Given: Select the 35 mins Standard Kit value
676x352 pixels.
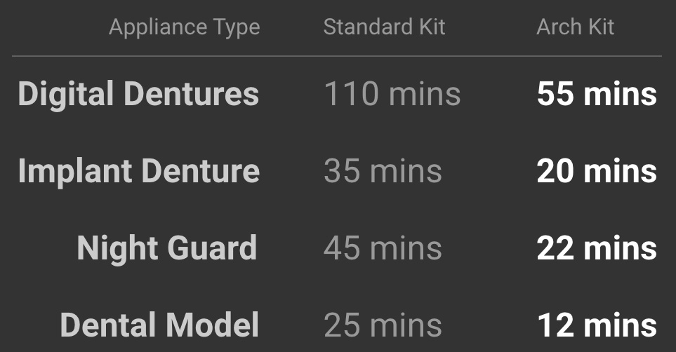Looking at the screenshot, I should [383, 171].
